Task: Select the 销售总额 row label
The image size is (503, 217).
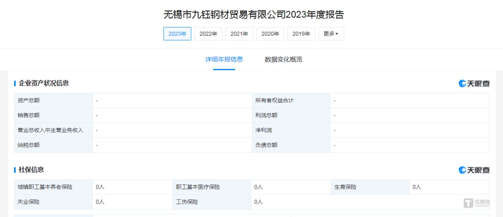Action: pyautogui.click(x=29, y=115)
